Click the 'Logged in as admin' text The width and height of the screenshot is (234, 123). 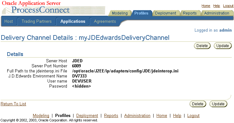213,30
